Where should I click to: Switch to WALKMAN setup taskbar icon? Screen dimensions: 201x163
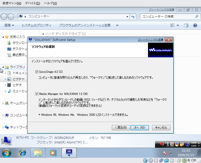[69, 153]
